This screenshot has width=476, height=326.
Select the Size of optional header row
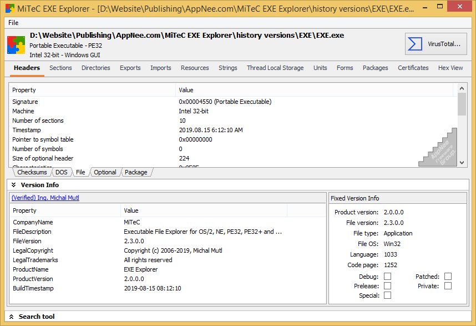tap(233, 158)
